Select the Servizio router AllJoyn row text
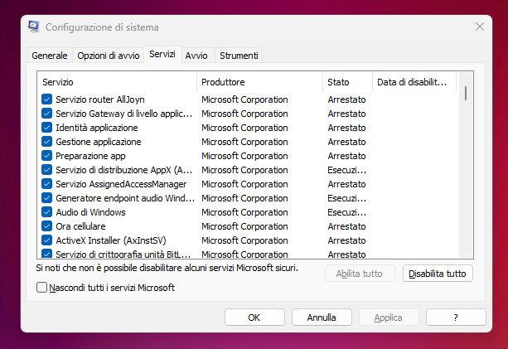This screenshot has width=508, height=349. pyautogui.click(x=100, y=99)
